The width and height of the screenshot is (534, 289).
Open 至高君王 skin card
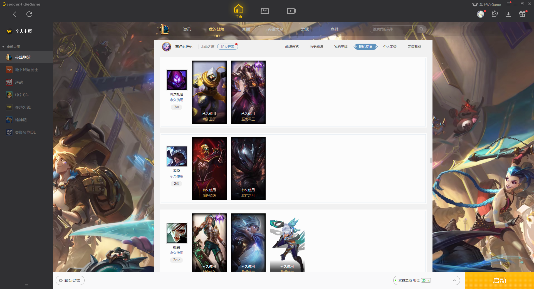(x=248, y=92)
